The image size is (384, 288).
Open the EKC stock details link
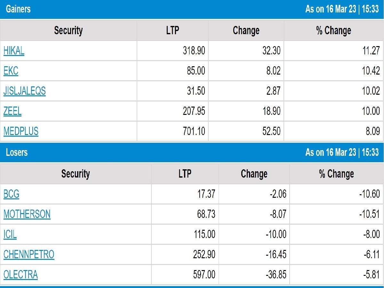[10, 71]
